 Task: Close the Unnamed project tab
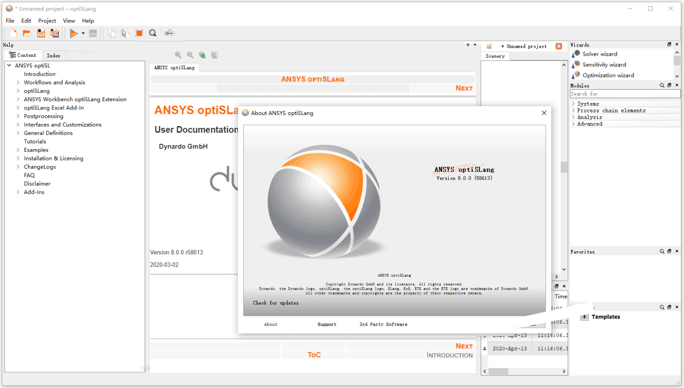point(559,46)
